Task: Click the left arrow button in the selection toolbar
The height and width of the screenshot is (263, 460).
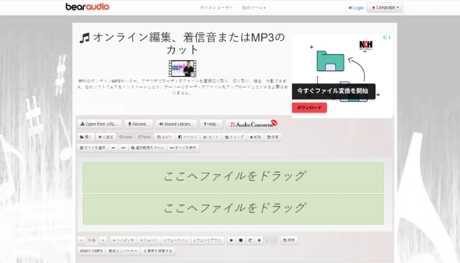Action: pyautogui.click(x=113, y=148)
